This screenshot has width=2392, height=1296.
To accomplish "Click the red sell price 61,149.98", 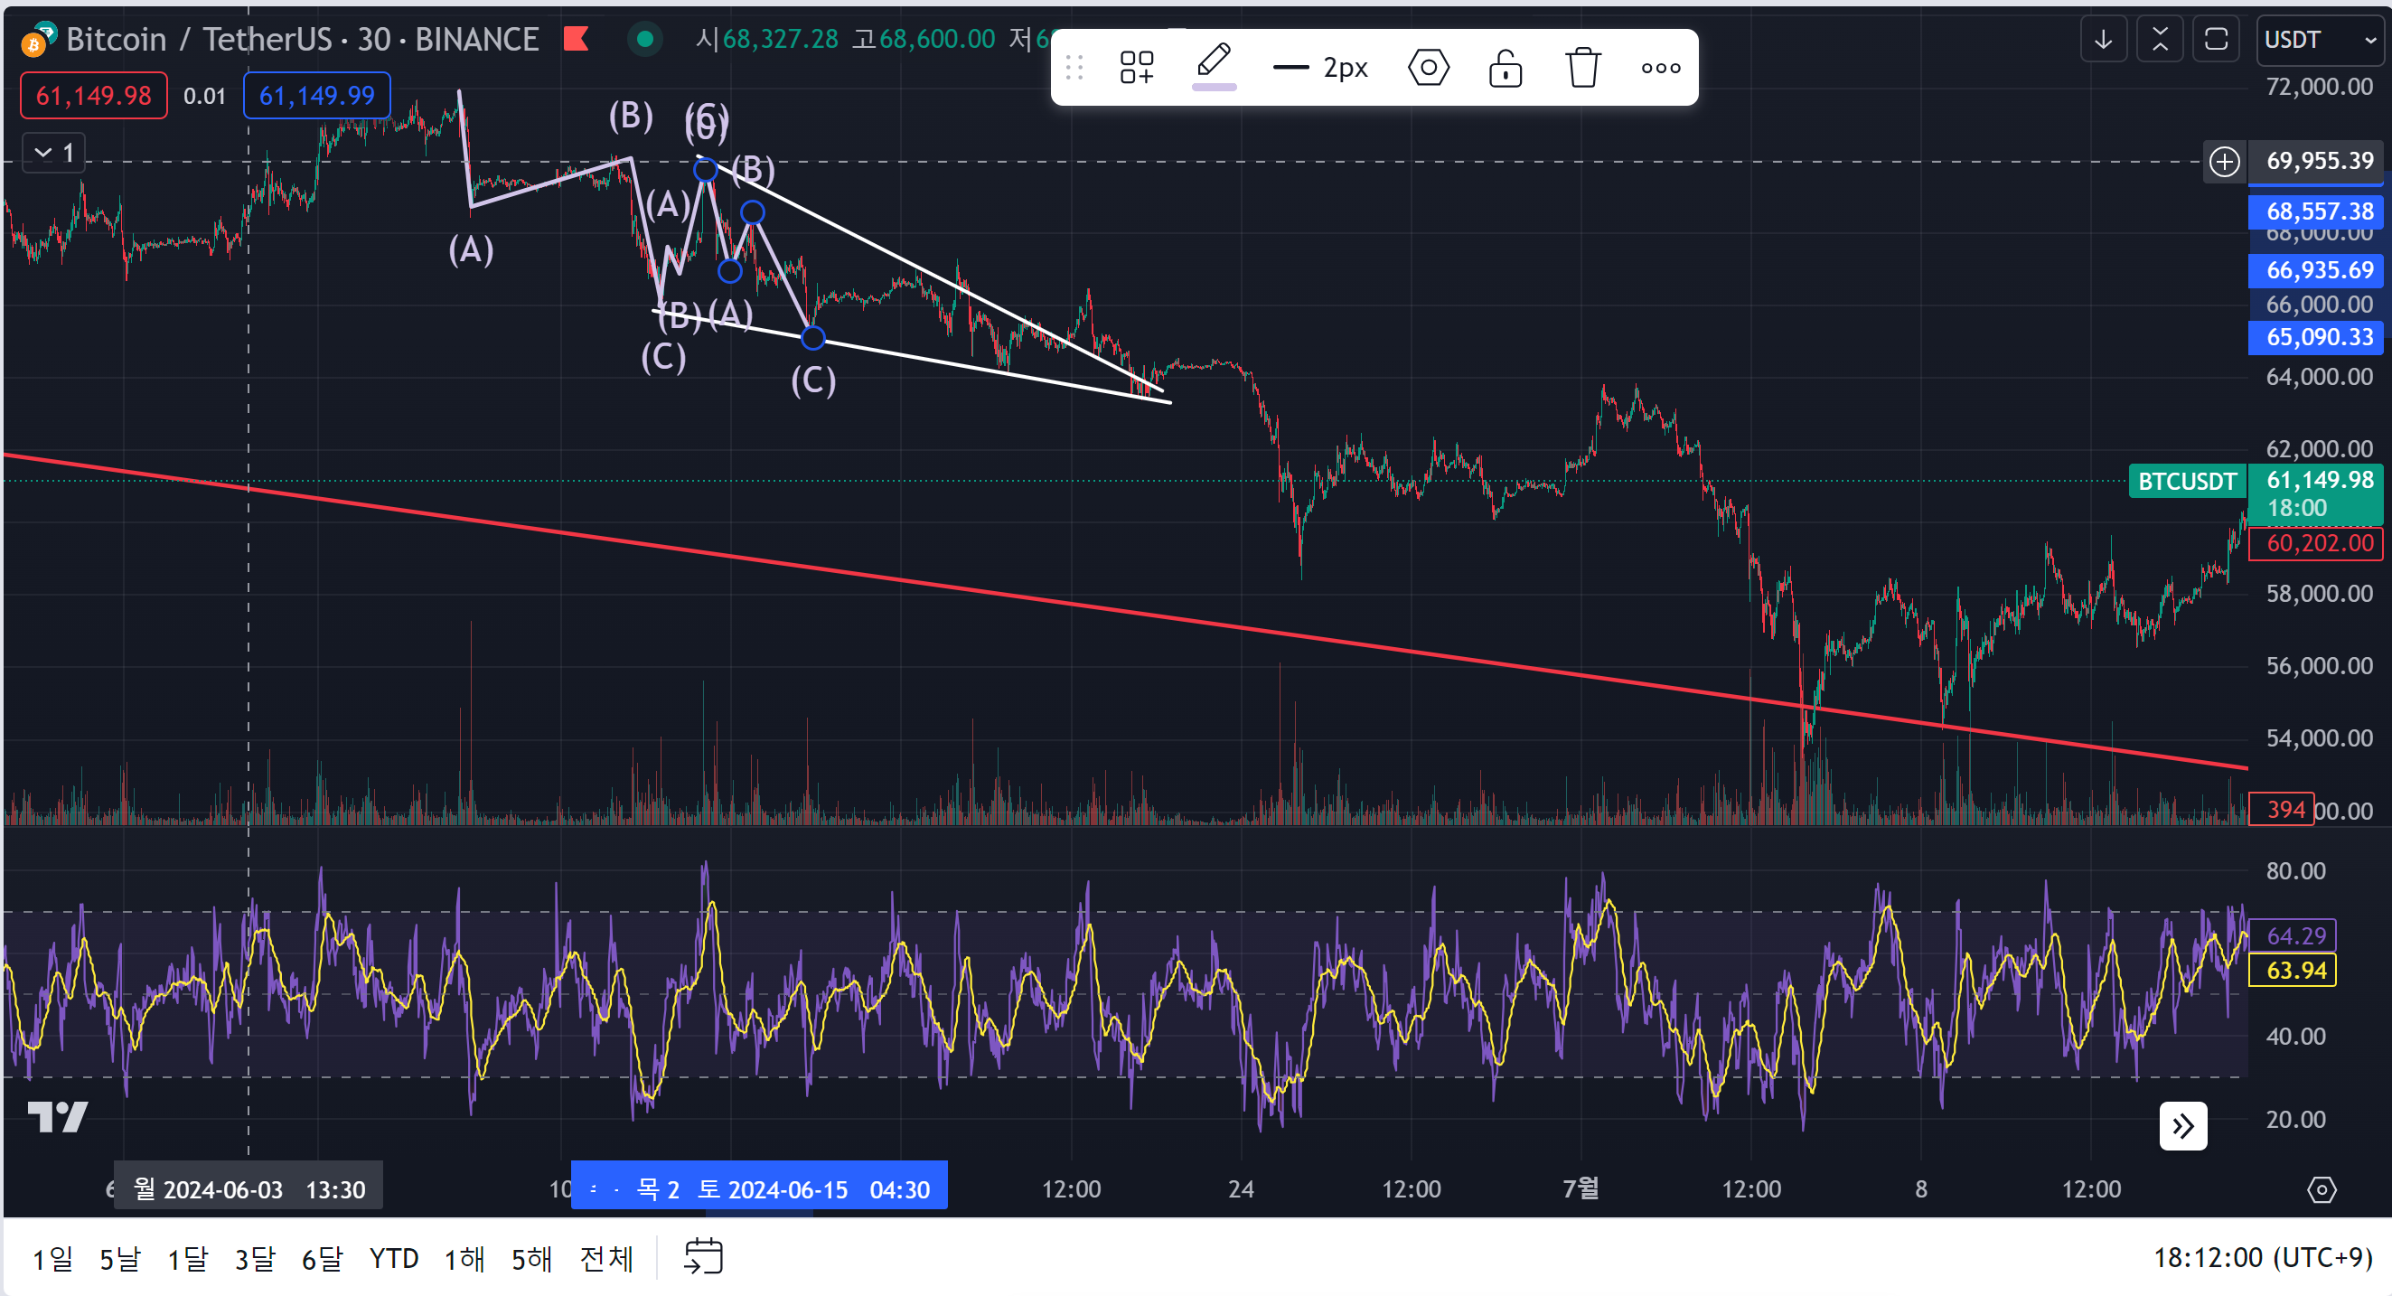I will click(x=94, y=96).
